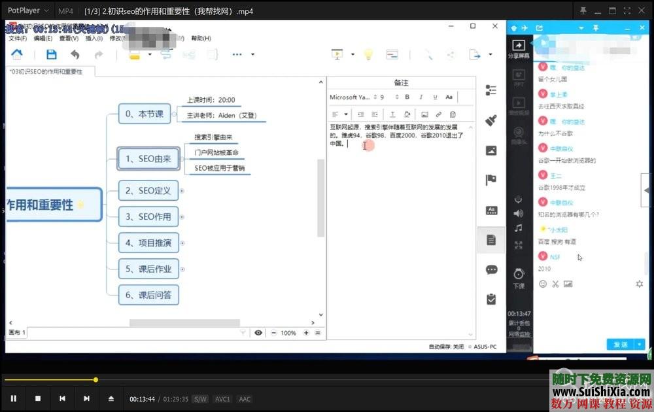Toggle italic formatting in the notes toolbar
This screenshot has height=412, width=654.
[421, 97]
